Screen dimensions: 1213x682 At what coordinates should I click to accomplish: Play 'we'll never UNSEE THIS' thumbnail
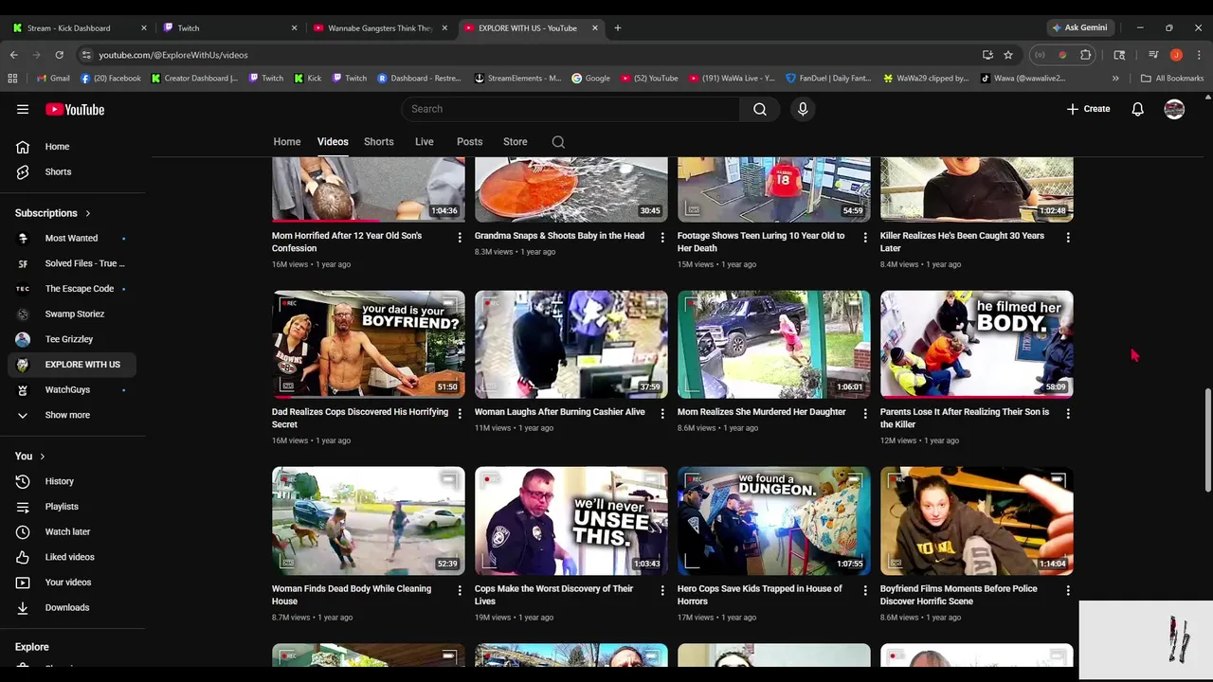tap(571, 521)
